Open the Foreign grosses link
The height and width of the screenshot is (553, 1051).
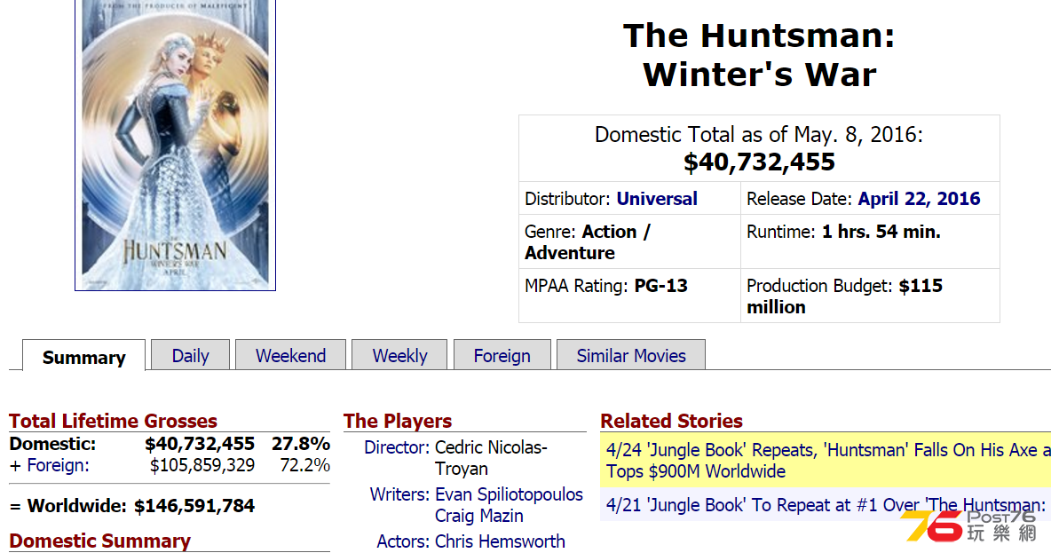coord(58,465)
